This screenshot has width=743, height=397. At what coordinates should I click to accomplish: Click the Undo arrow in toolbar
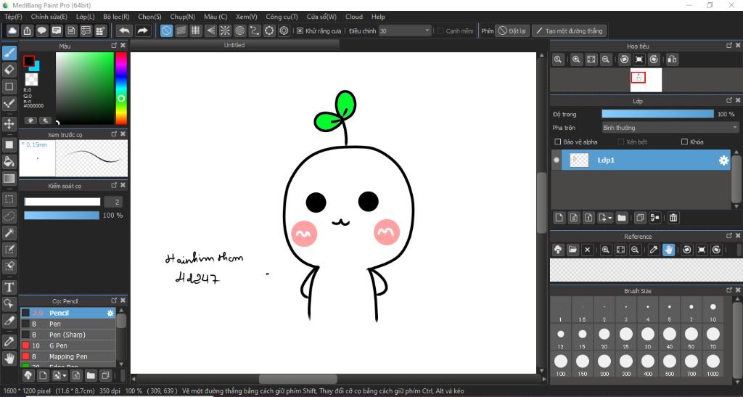coord(124,30)
